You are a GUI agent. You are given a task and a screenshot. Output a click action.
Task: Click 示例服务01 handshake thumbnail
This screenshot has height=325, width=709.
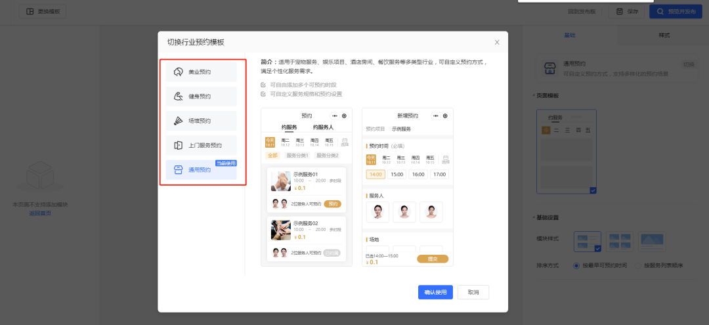coord(281,181)
